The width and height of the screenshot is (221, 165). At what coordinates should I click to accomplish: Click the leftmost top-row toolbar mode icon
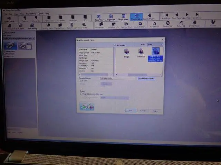9,20
